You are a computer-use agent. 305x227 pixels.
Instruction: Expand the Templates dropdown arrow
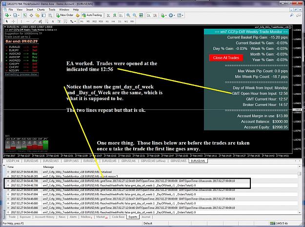[x=183, y=15]
